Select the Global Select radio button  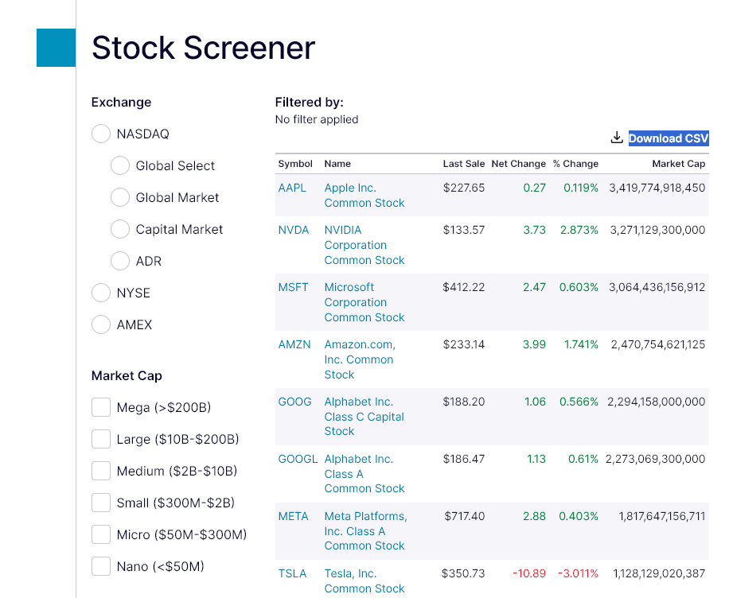(x=120, y=165)
